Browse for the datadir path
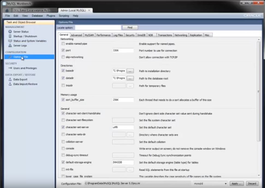 [x=130, y=78]
